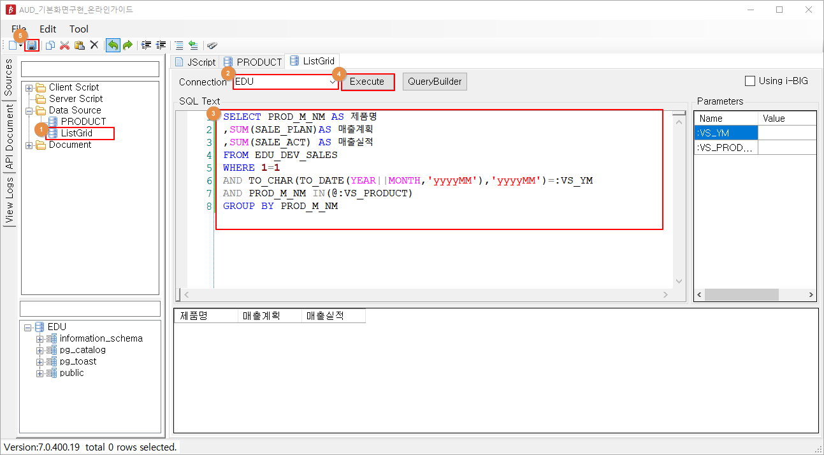
Task: Click the JScript tab document icon
Action: (179, 62)
